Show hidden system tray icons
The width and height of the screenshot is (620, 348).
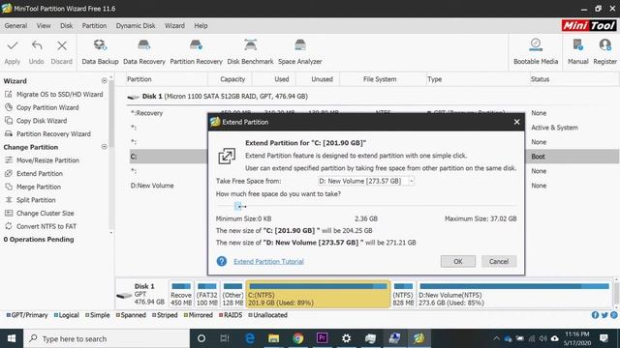pos(496,338)
